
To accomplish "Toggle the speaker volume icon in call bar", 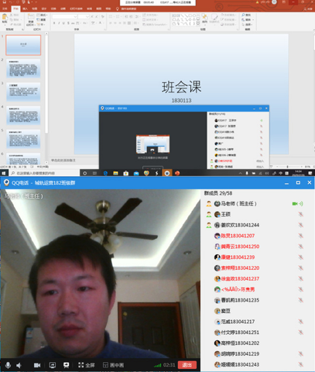I will click(20, 365).
